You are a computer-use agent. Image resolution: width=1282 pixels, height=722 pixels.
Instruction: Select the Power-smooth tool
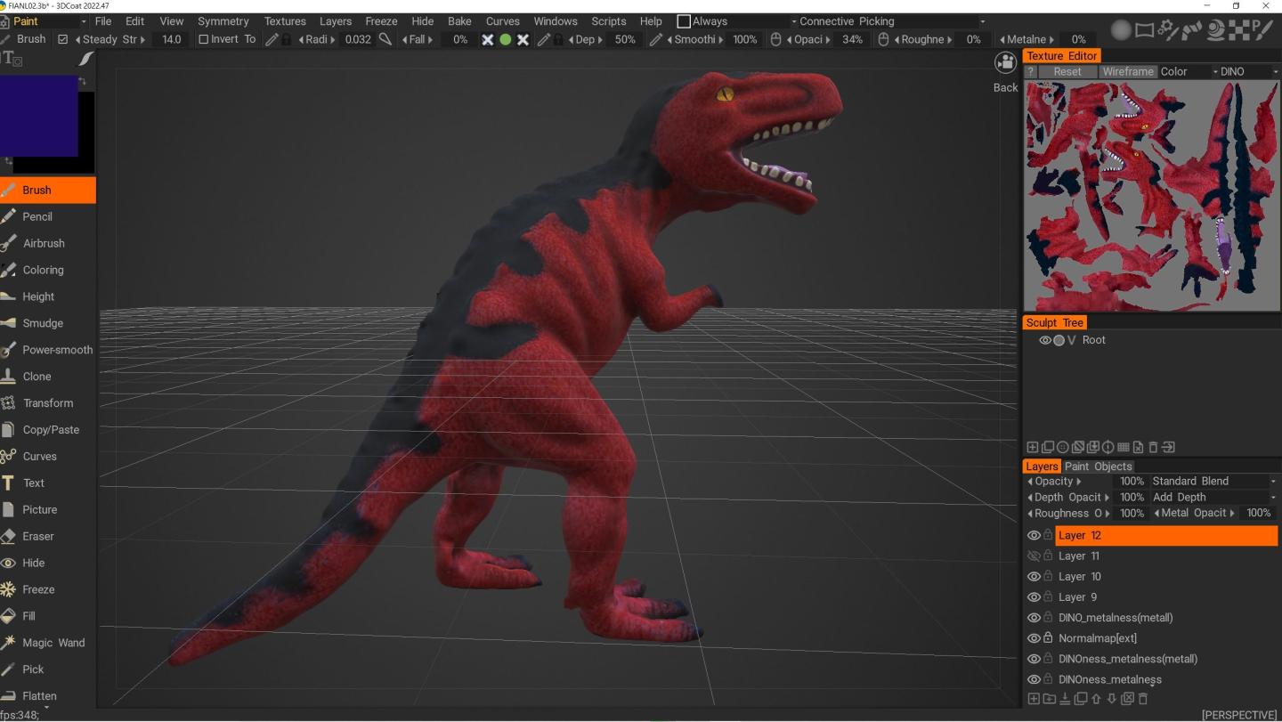click(47, 350)
